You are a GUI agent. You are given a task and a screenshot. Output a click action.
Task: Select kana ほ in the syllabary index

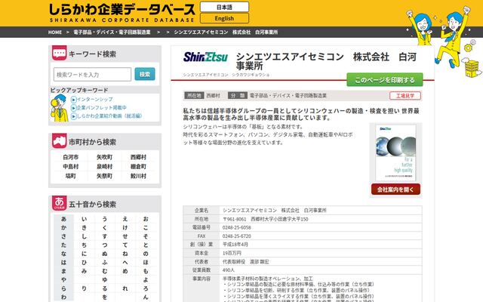coord(146,262)
